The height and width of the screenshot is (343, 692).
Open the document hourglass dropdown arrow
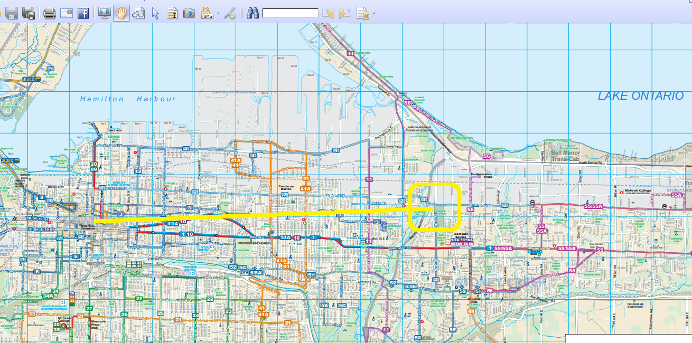point(374,13)
